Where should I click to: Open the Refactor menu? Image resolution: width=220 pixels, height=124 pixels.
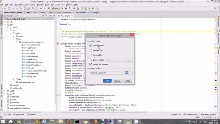click(40, 5)
